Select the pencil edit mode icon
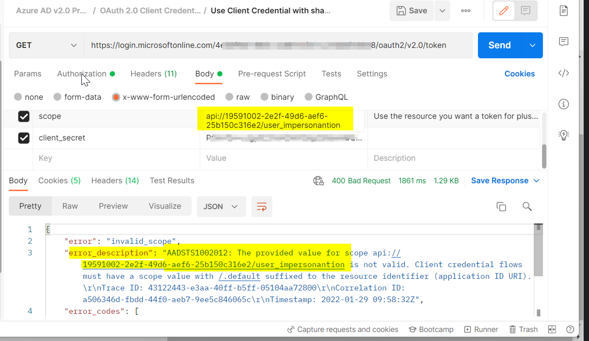This screenshot has width=589, height=341. (x=504, y=11)
